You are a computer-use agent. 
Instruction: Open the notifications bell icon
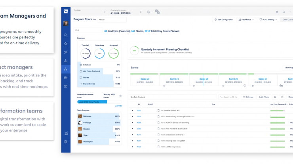pyautogui.click(x=283, y=12)
